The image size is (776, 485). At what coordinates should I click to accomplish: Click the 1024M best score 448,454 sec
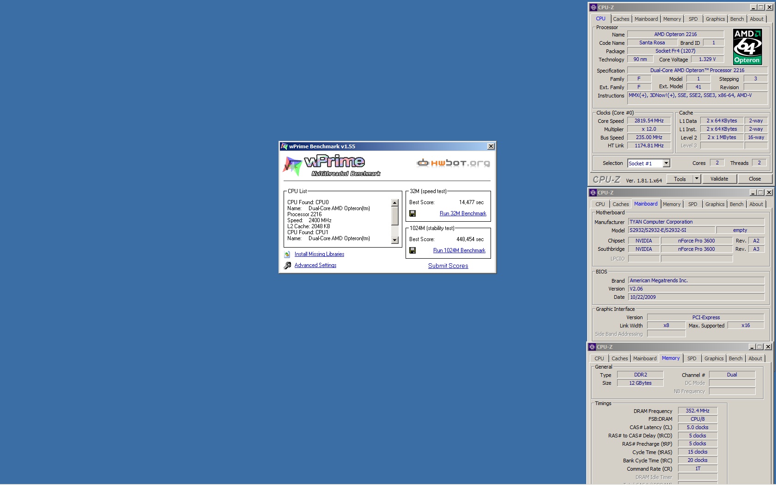[x=470, y=239]
